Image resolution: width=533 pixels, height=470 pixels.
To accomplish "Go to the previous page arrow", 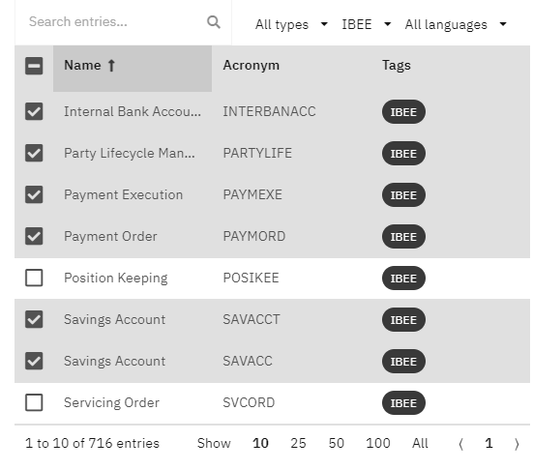I will (461, 444).
